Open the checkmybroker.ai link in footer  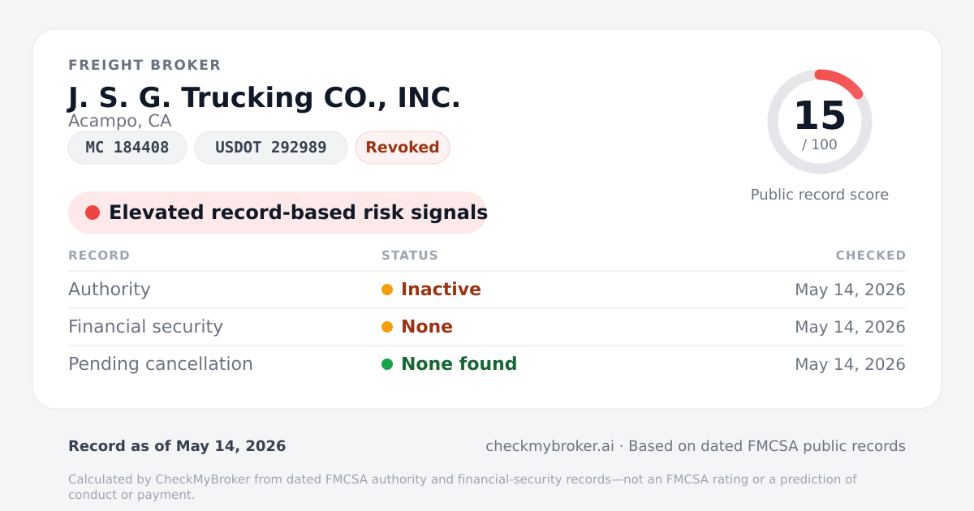[549, 446]
